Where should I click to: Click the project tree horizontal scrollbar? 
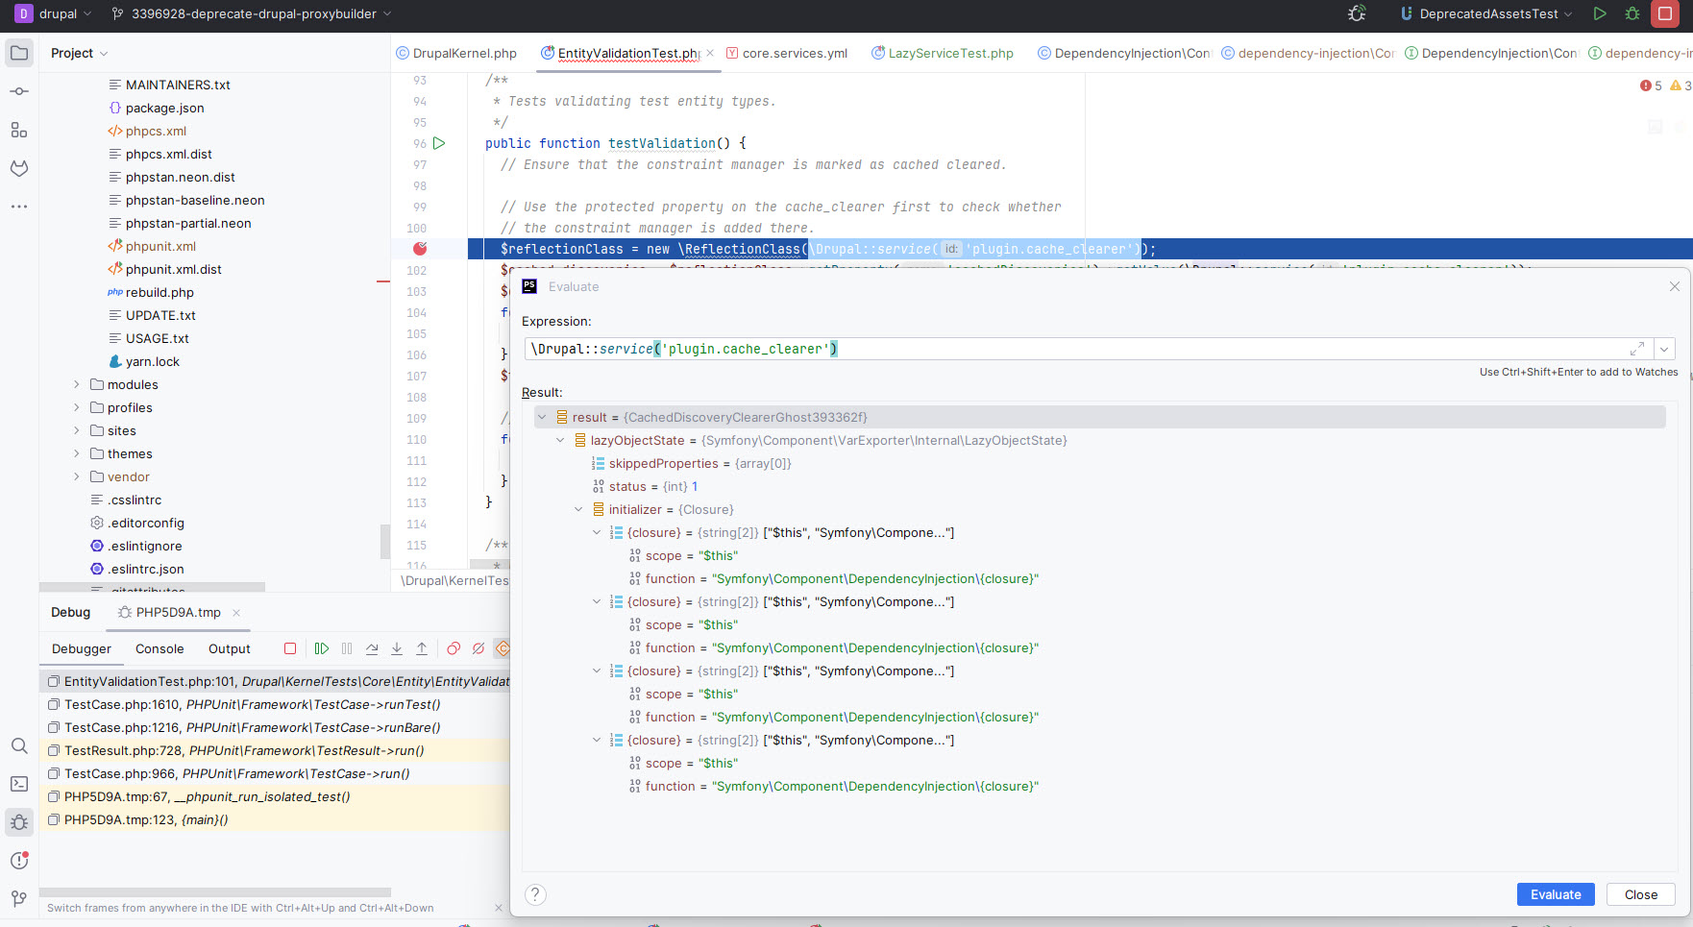[152, 587]
